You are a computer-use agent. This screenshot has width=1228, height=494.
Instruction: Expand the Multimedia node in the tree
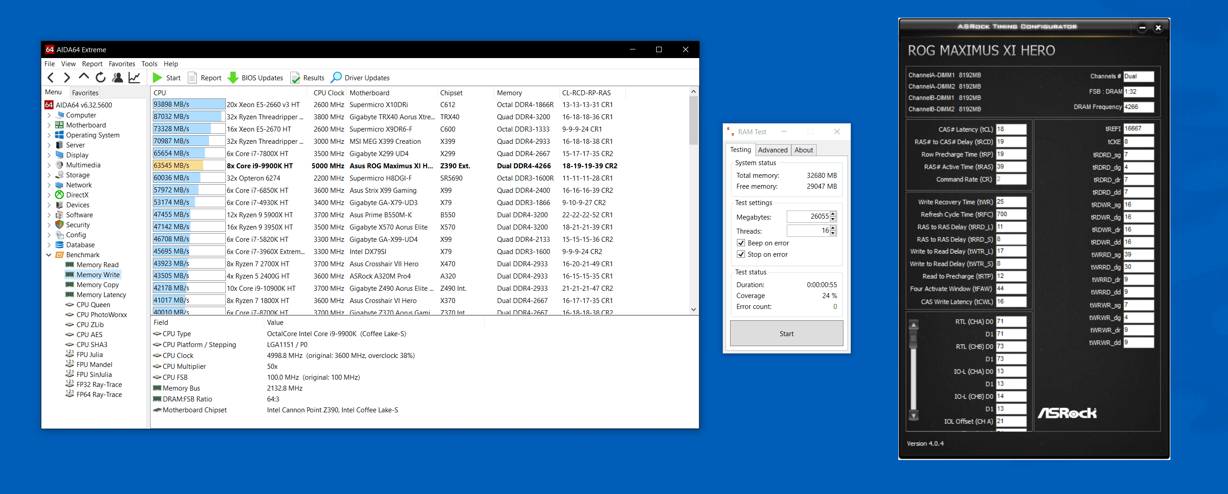point(49,166)
